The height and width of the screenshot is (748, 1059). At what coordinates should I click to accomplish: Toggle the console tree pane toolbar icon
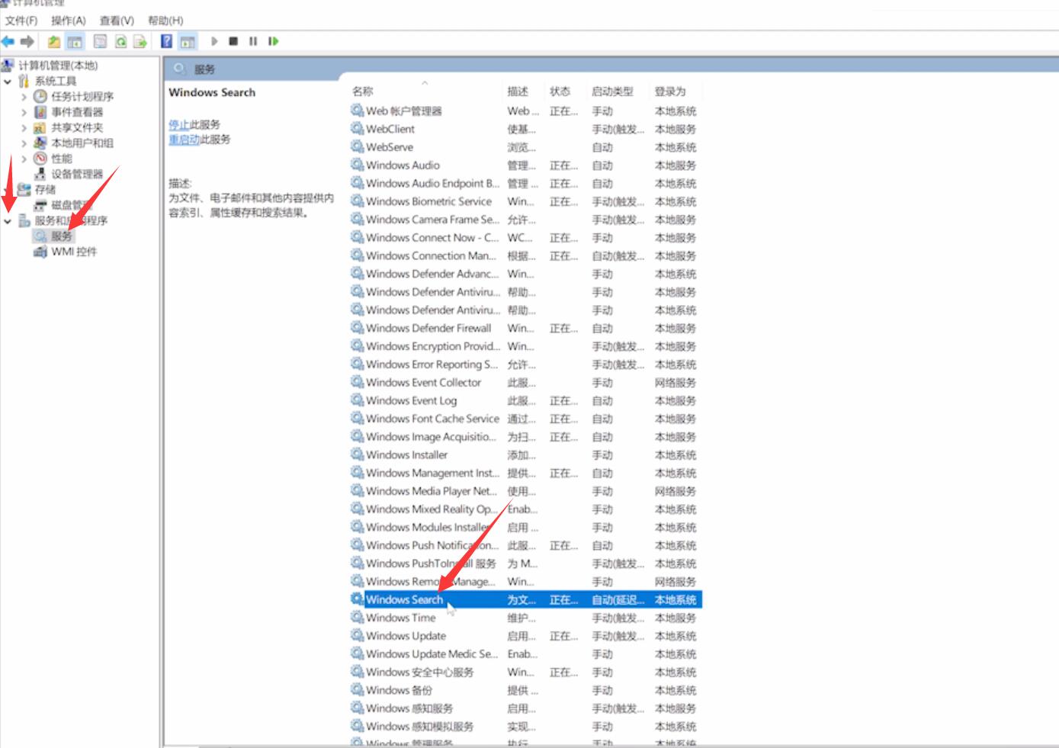[x=75, y=41]
